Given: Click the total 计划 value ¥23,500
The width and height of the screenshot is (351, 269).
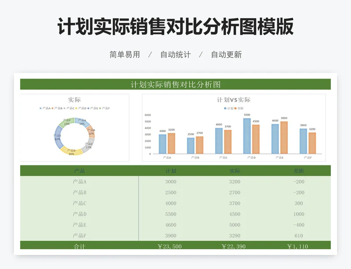Looking at the screenshot, I should (x=169, y=246).
